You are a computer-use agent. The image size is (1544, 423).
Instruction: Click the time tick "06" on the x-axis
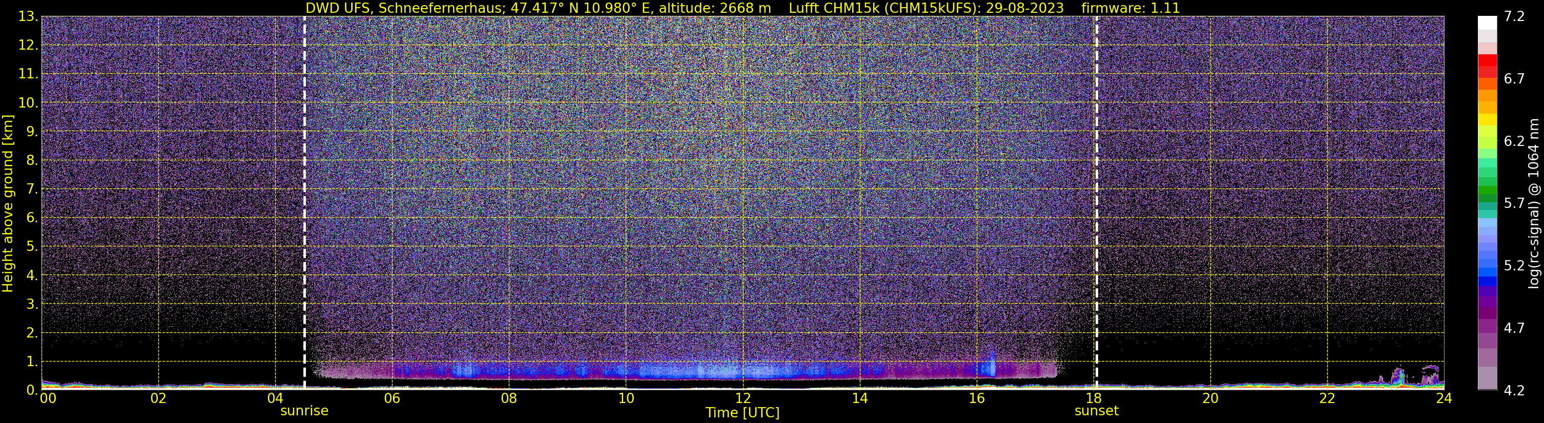392,398
